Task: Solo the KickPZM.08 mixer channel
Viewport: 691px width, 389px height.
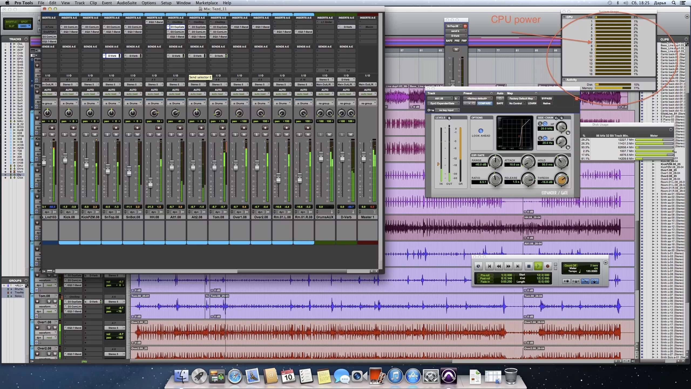Action: 86,135
